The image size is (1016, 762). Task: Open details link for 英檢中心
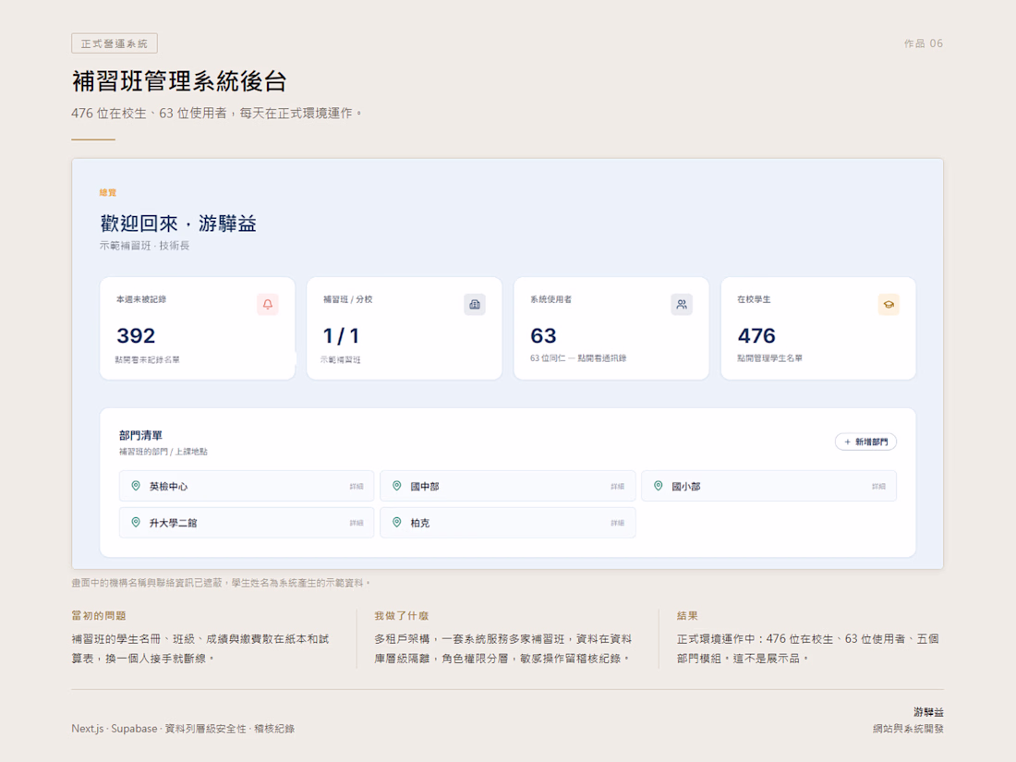(x=357, y=486)
